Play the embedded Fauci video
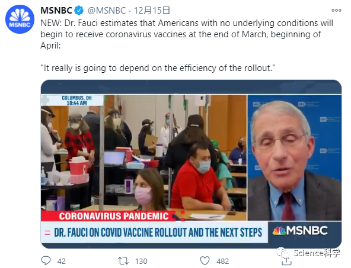Viewport: 351px width, 268px height. coord(191,164)
